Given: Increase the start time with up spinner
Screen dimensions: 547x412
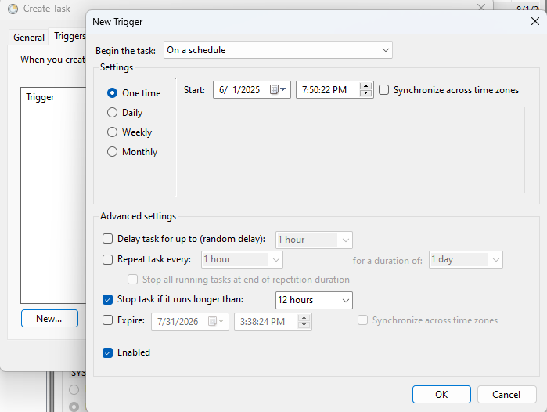Looking at the screenshot, I should pos(365,86).
